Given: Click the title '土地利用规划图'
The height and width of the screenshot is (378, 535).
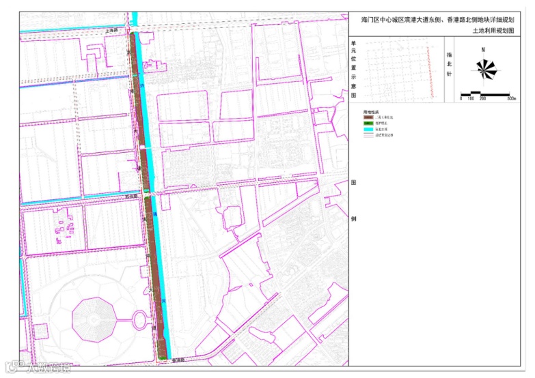Looking at the screenshot, I should (493, 31).
